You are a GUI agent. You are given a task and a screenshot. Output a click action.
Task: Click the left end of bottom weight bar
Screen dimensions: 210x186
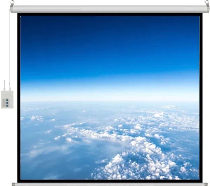[13, 184]
